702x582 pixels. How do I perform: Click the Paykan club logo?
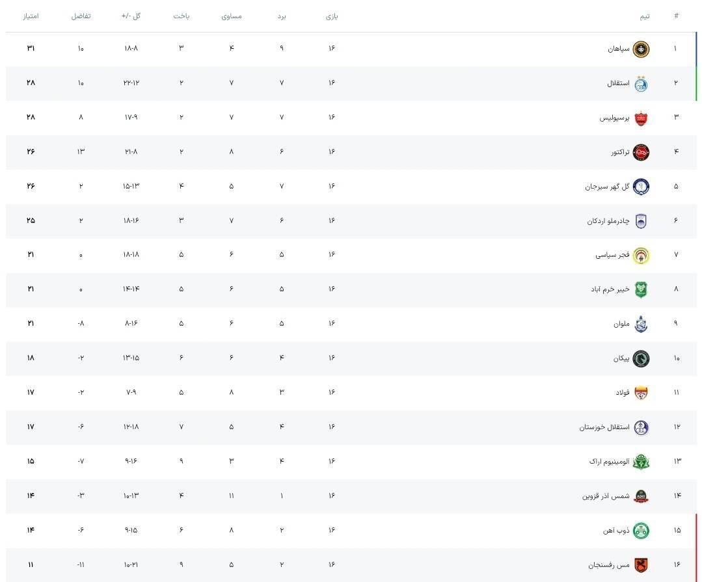click(641, 358)
